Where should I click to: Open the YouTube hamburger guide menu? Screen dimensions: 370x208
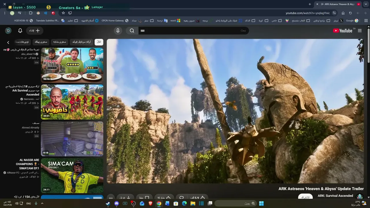(360, 31)
